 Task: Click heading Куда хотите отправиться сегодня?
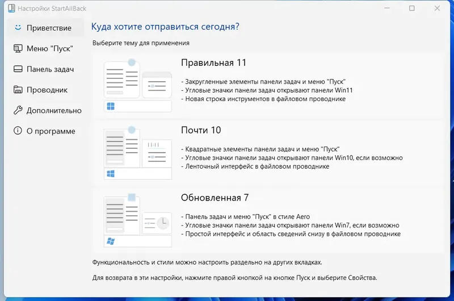[x=165, y=26]
